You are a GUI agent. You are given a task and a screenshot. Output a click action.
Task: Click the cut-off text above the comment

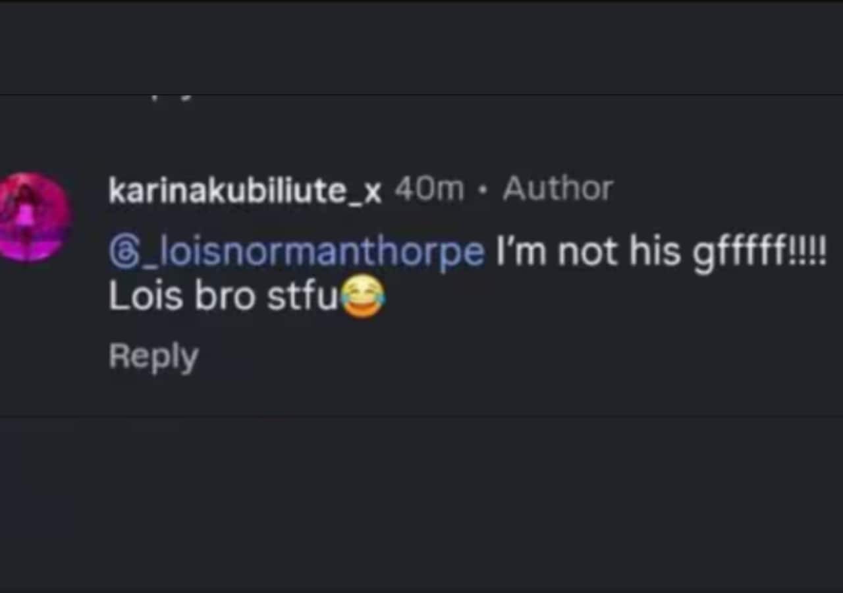[173, 98]
